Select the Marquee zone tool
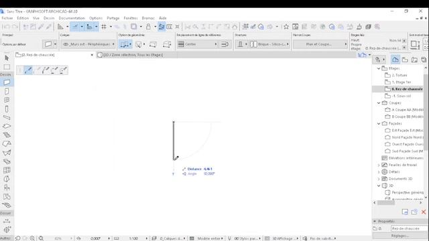 (7, 67)
